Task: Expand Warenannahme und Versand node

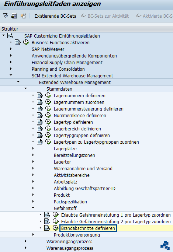Action: (33, 168)
